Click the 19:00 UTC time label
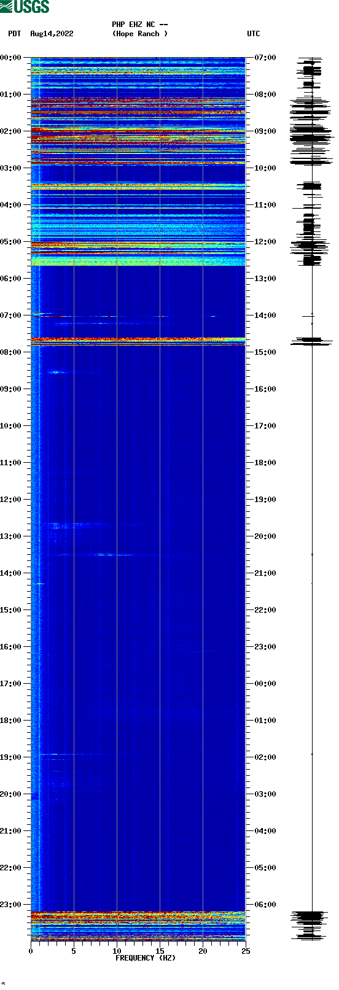This screenshot has height=990, width=339. click(x=265, y=500)
